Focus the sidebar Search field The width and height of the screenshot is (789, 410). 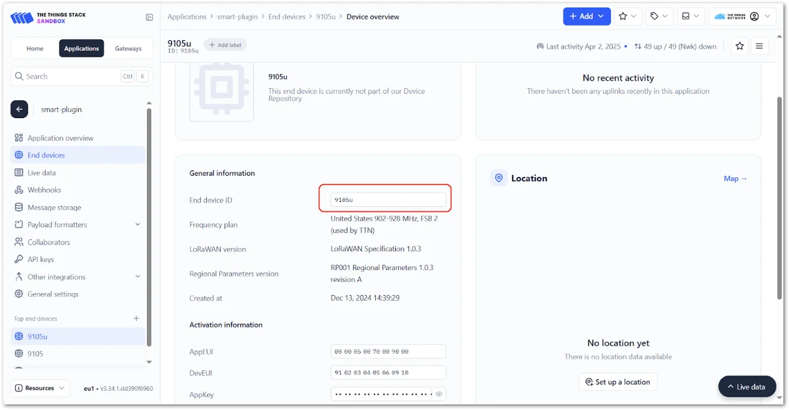coord(80,76)
